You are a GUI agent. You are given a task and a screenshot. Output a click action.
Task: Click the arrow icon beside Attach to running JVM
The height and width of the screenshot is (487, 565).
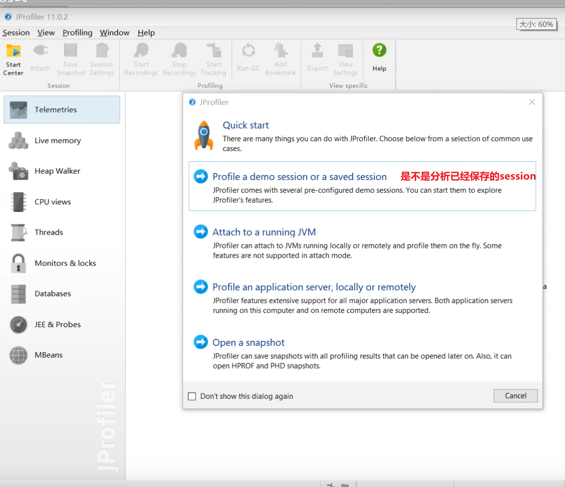tap(201, 232)
